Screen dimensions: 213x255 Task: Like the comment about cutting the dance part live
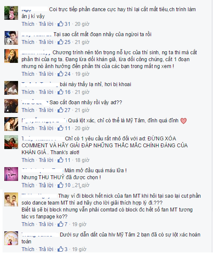click(28, 24)
